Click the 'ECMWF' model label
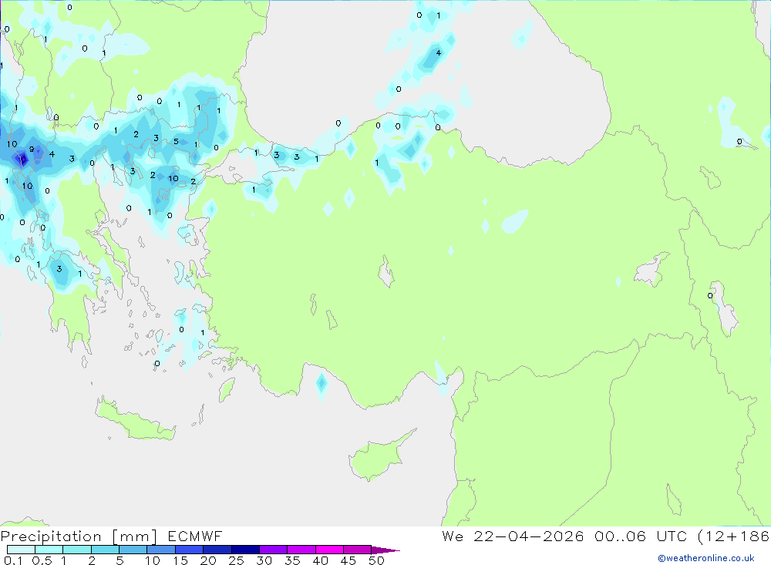This screenshot has height=565, width=771. [195, 536]
